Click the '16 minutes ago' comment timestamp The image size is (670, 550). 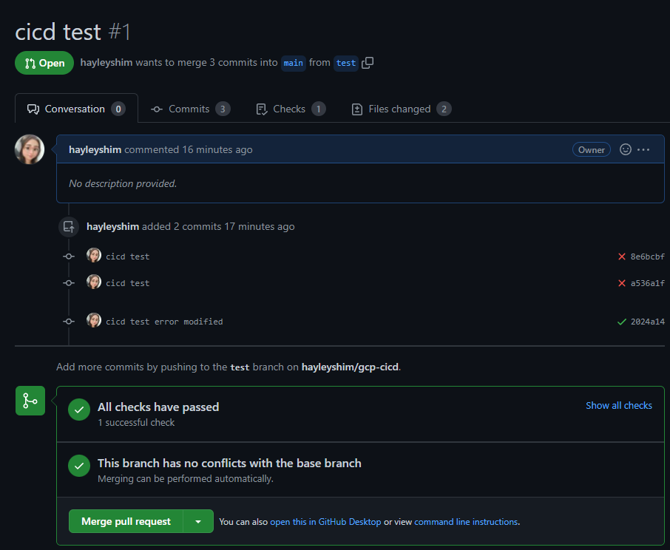click(x=217, y=149)
